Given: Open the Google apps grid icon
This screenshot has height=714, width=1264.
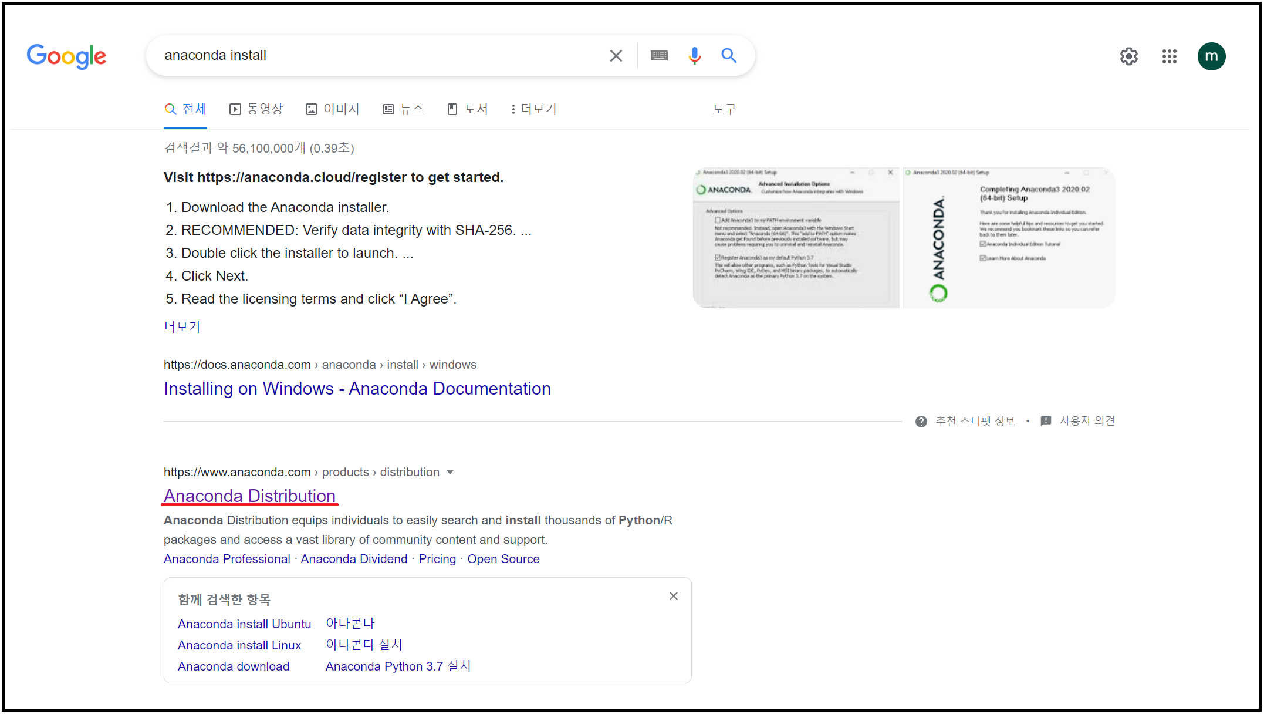Looking at the screenshot, I should pyautogui.click(x=1169, y=56).
